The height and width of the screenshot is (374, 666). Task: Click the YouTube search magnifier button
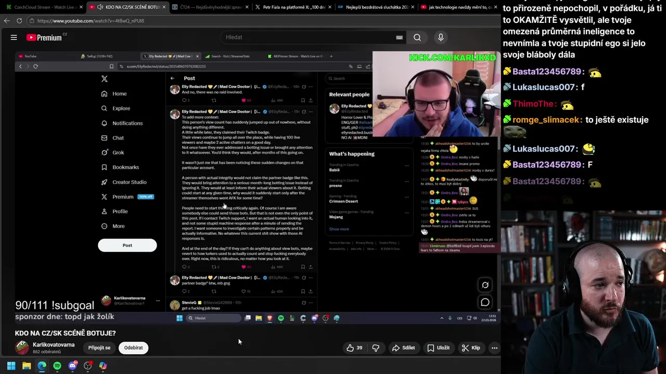click(417, 37)
